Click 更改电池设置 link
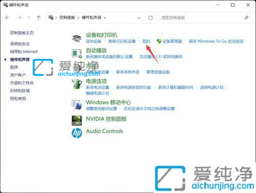Screen dimensions: 256x193 tap(97, 88)
